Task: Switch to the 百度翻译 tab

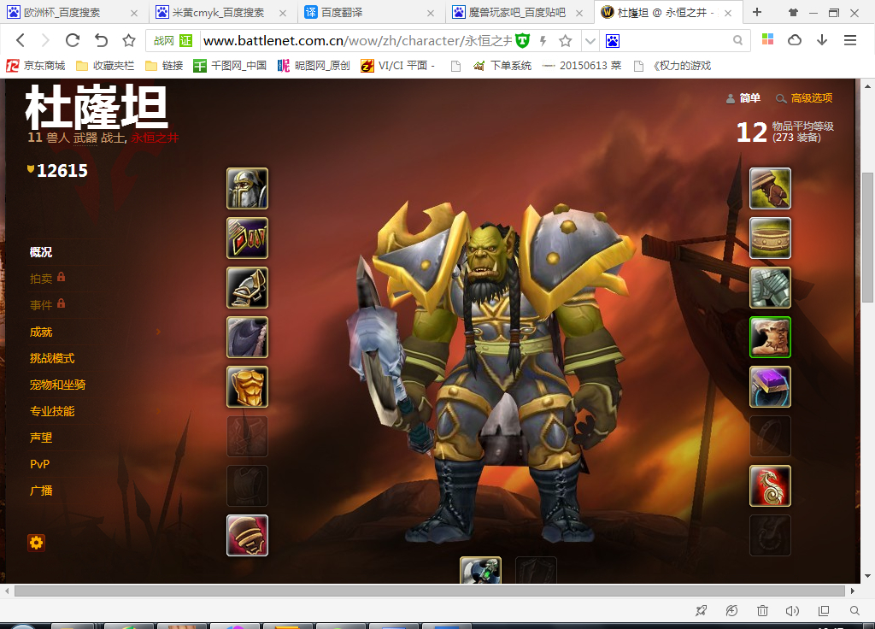Action: (369, 12)
